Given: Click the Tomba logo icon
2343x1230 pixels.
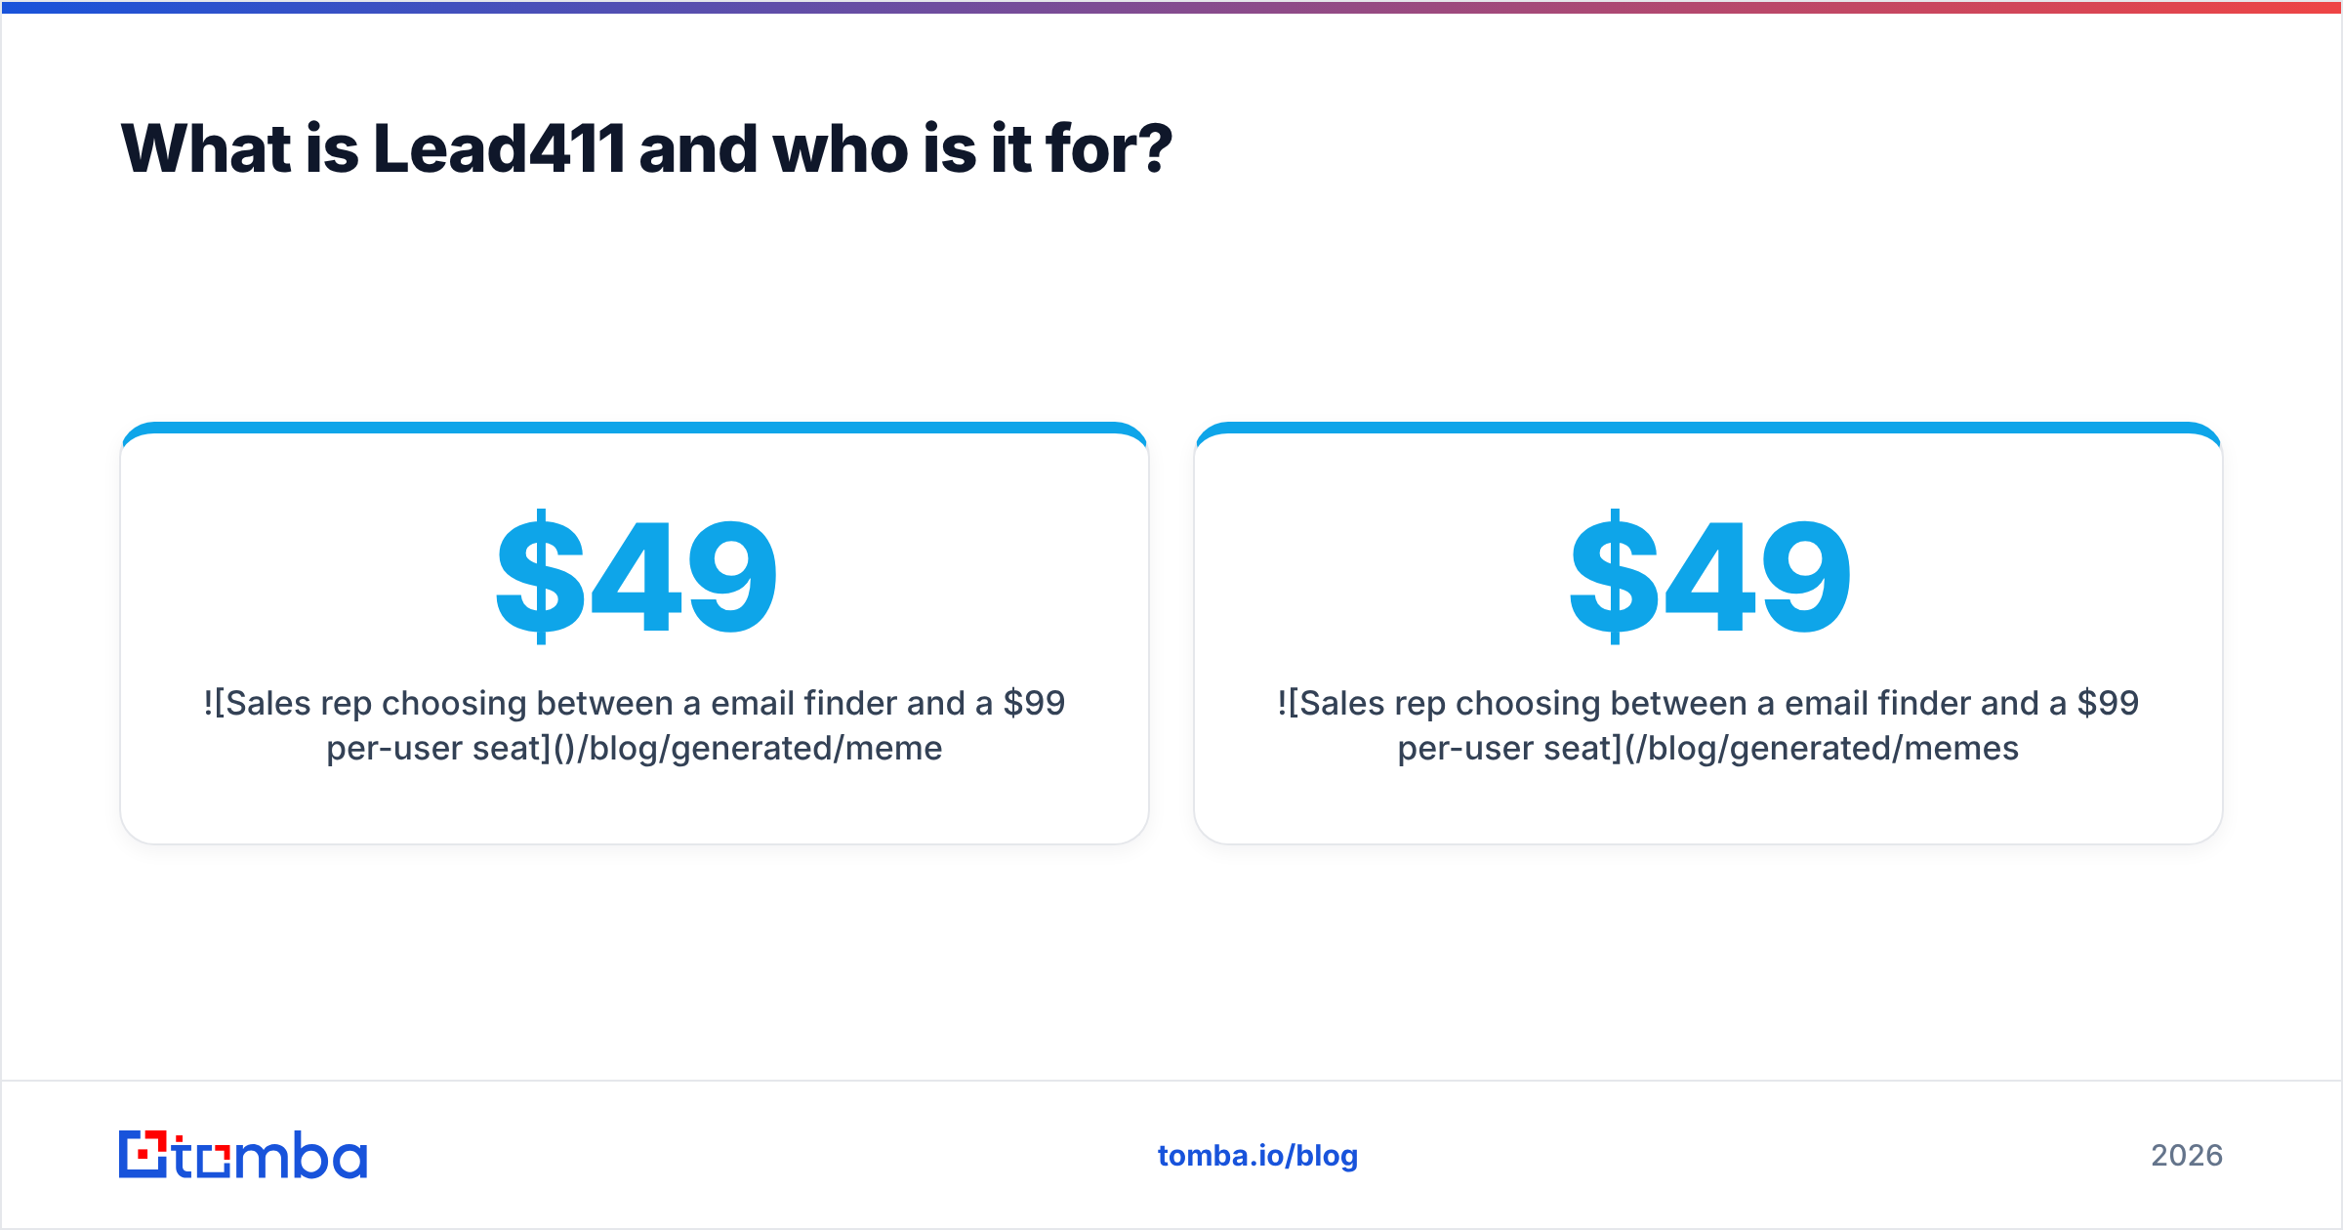Looking at the screenshot, I should pos(144,1154).
